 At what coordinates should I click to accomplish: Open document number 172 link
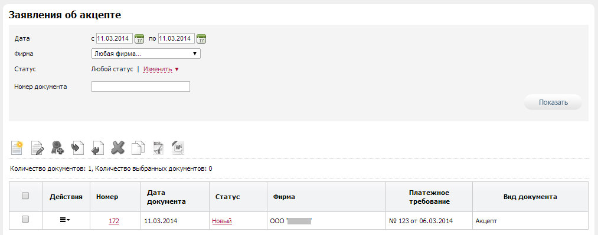click(x=114, y=221)
